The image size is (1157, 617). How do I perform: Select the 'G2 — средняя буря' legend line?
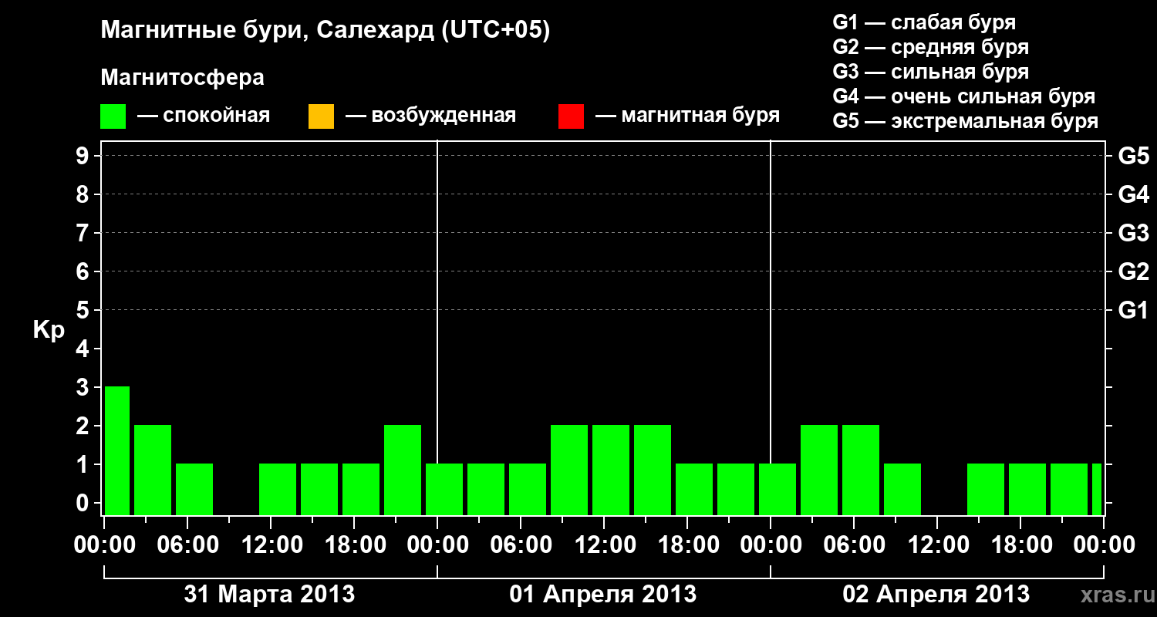coord(931,47)
